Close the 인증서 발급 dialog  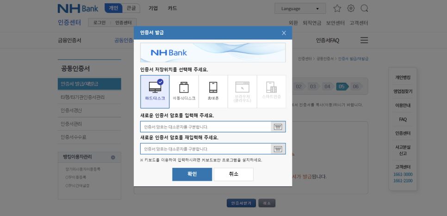284,33
